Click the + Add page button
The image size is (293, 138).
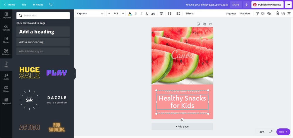click(182, 126)
